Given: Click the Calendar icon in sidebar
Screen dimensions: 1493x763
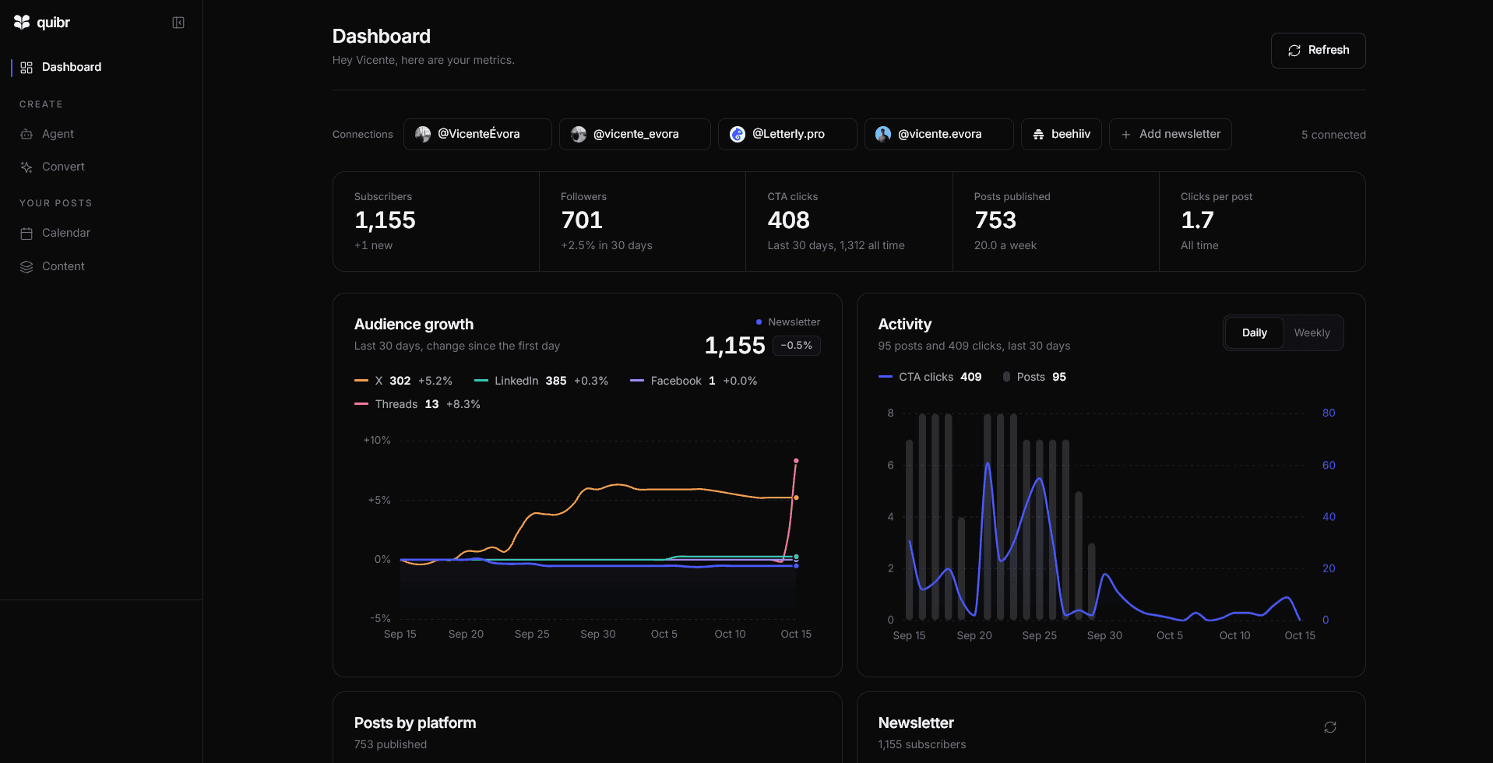Looking at the screenshot, I should (26, 233).
